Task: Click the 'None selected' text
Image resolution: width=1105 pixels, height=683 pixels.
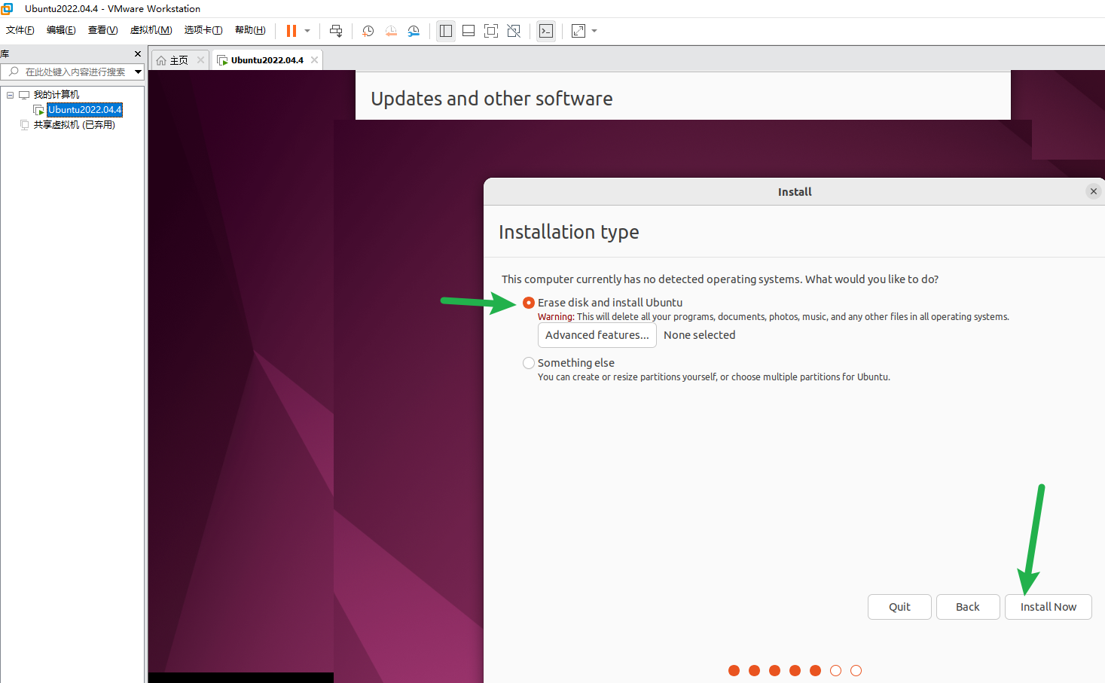Action: (x=699, y=335)
